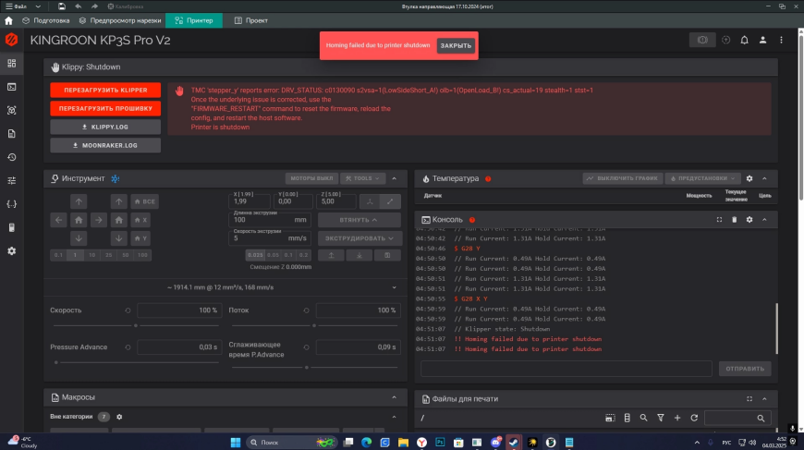This screenshot has width=804, height=450.
Task: Click the emergency stop icon in header
Action: click(702, 40)
